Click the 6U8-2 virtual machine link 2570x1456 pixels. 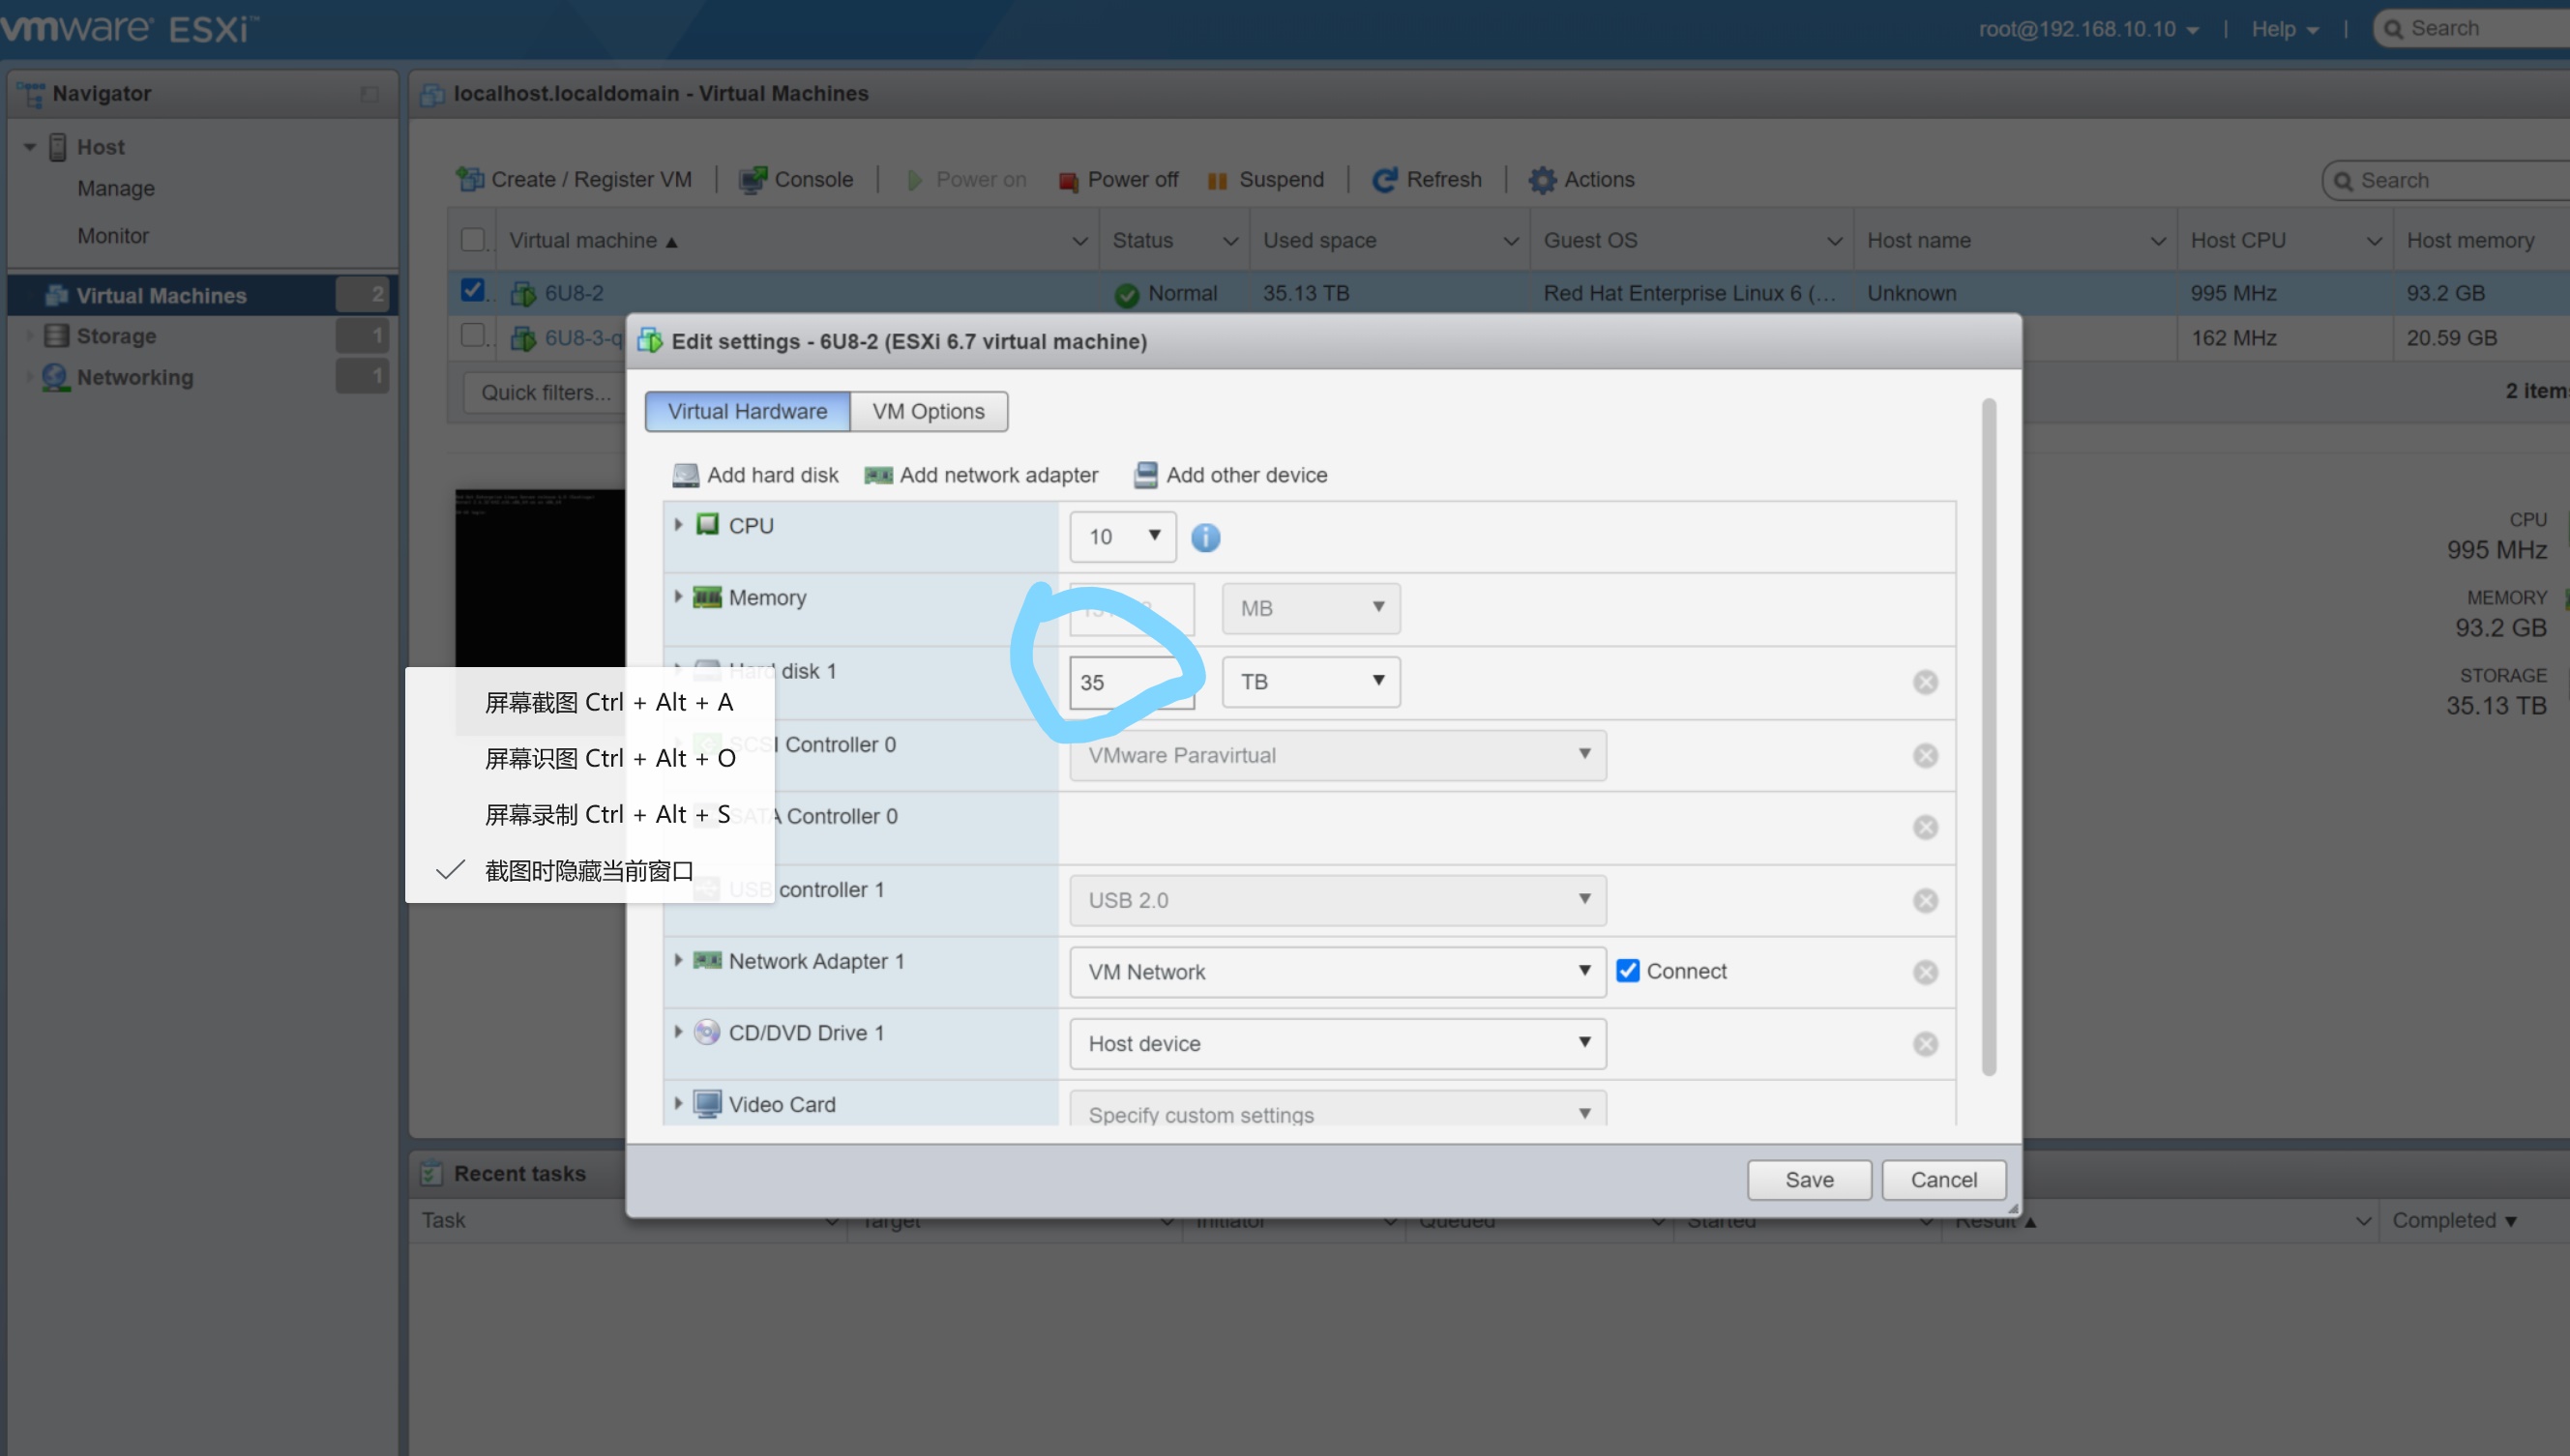pos(574,293)
